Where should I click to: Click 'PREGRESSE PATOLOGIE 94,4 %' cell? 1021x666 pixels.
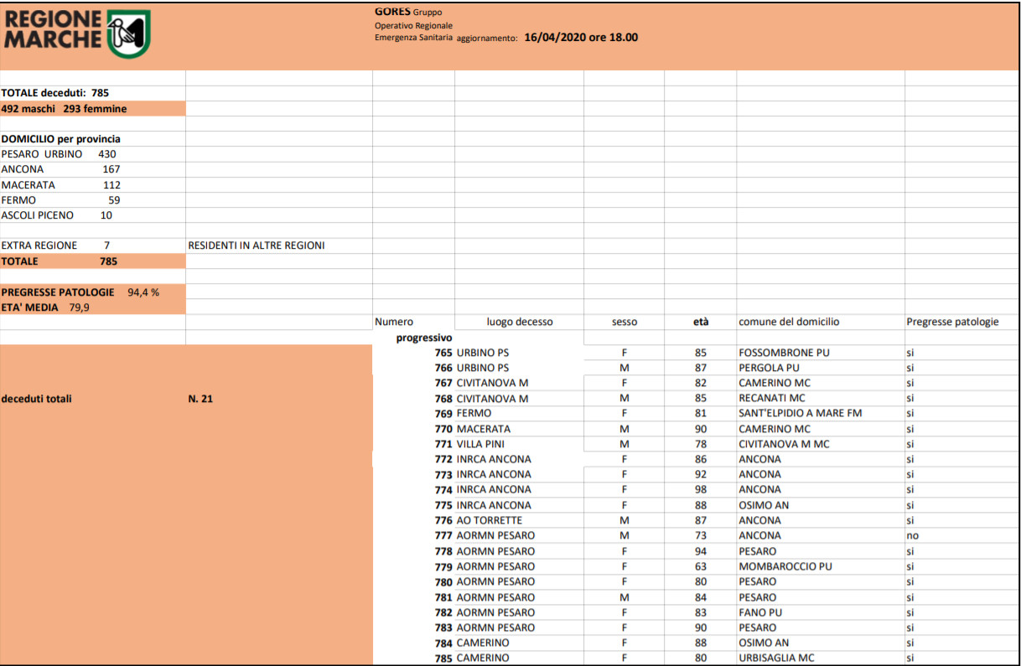[93, 292]
